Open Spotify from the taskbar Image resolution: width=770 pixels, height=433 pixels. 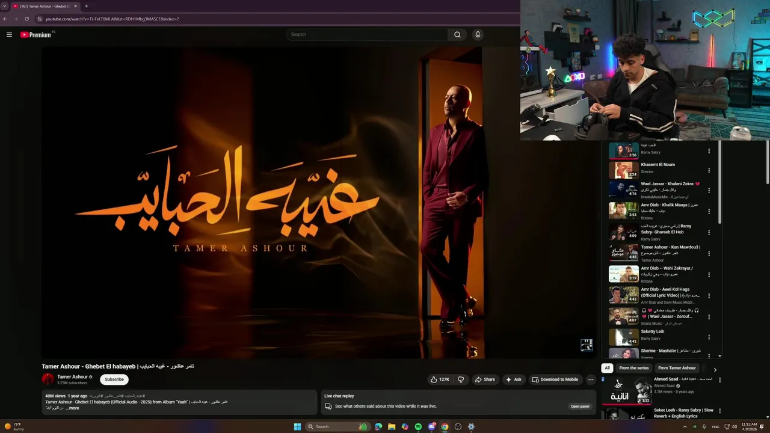pos(418,427)
